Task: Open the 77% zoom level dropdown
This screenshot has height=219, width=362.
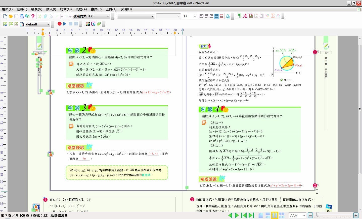Action: point(304,215)
